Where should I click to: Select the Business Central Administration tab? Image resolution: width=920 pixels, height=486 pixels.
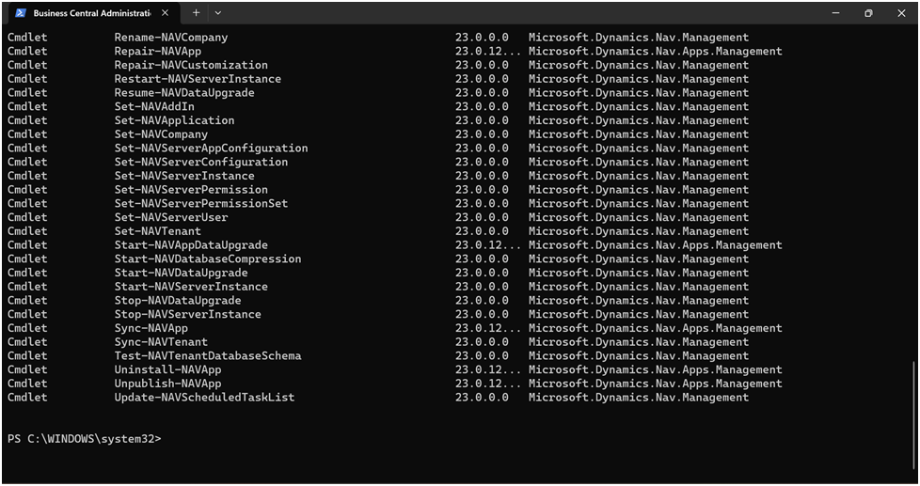[x=91, y=13]
